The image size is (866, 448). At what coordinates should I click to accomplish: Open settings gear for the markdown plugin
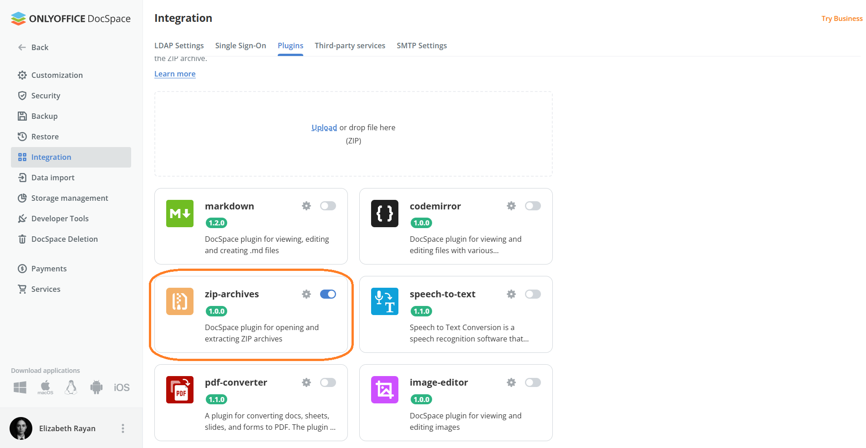point(306,206)
